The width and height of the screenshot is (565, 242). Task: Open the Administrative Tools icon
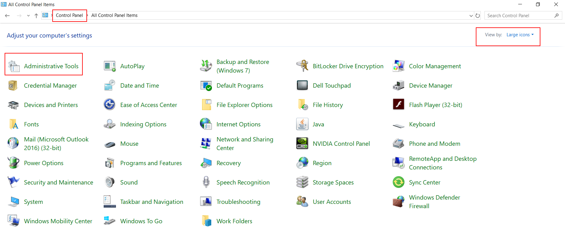tap(14, 66)
